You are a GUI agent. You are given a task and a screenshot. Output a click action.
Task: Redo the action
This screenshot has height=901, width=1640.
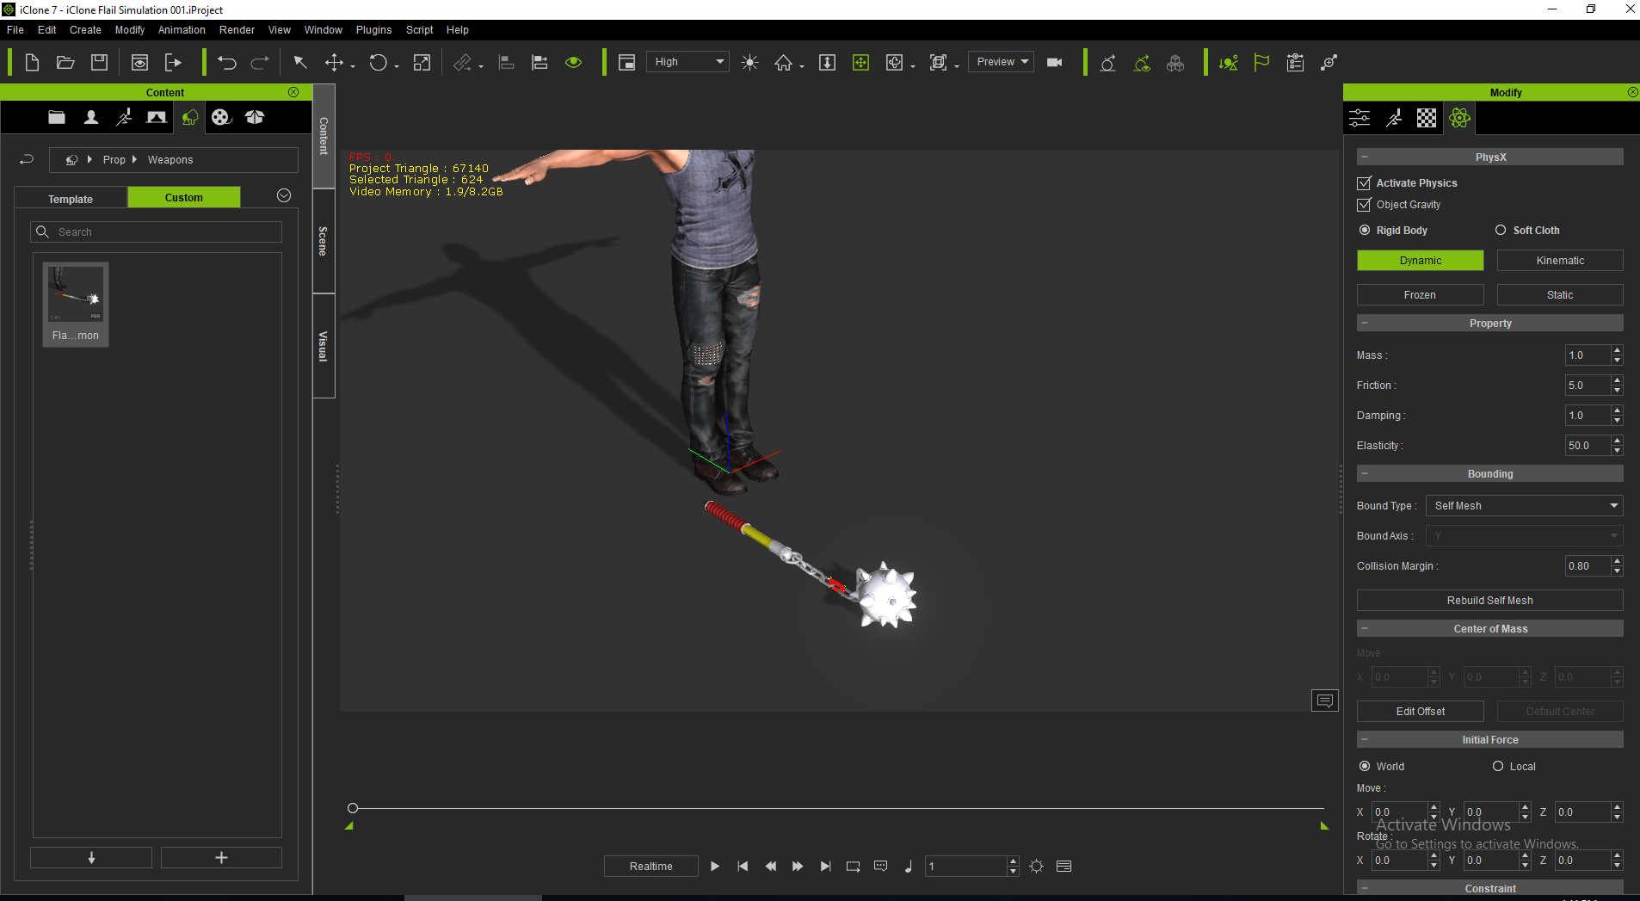click(x=260, y=62)
